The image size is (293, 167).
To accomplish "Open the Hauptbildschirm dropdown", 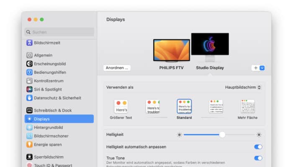I will 243,87.
